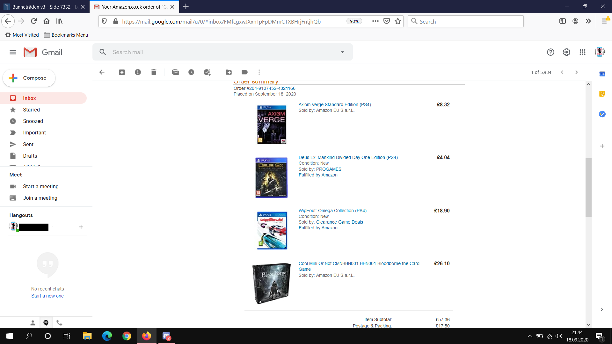Screen dimensions: 612x344
Task: Get add-ons with plus icon
Action: pos(602,146)
